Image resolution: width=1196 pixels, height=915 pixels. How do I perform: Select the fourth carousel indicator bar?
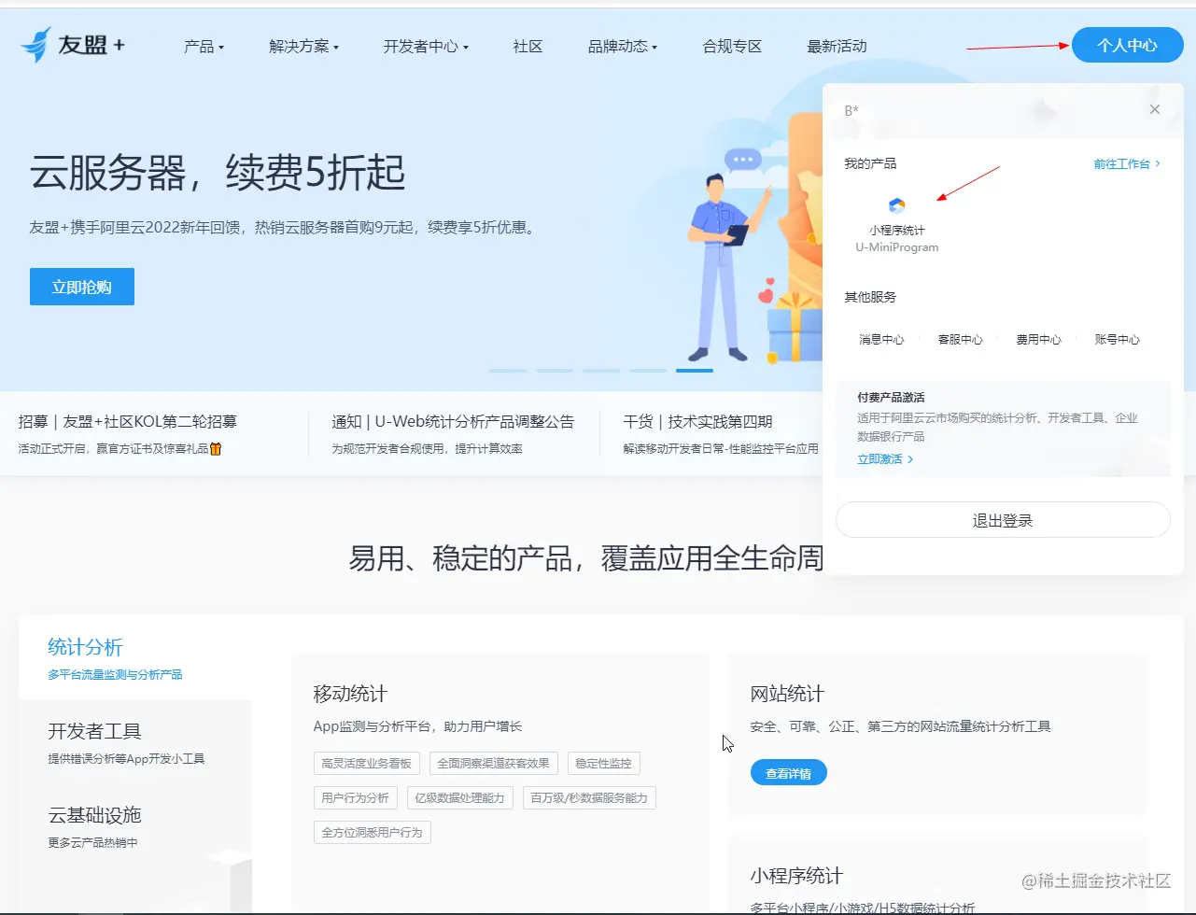[x=648, y=371]
